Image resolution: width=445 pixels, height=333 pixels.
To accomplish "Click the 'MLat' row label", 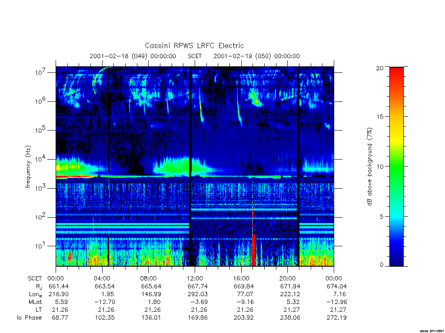I will 35,302.
